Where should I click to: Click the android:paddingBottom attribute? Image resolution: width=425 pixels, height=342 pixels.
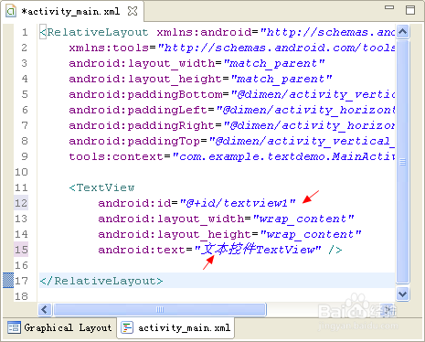[x=145, y=94]
